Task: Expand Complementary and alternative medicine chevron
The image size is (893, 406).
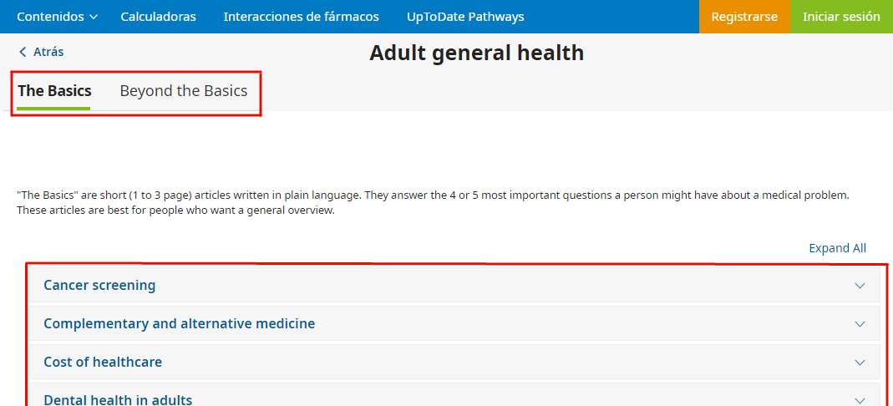Action: [860, 324]
